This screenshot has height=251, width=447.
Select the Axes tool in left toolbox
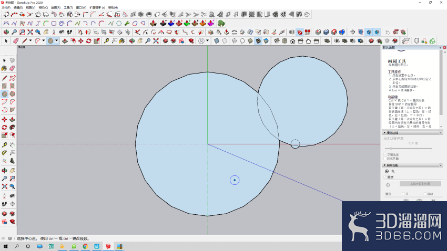[x=4, y=161]
